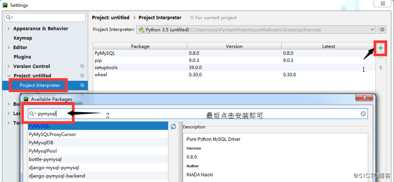Click the Package column header
Screen dimensions: 394x182
140,46
